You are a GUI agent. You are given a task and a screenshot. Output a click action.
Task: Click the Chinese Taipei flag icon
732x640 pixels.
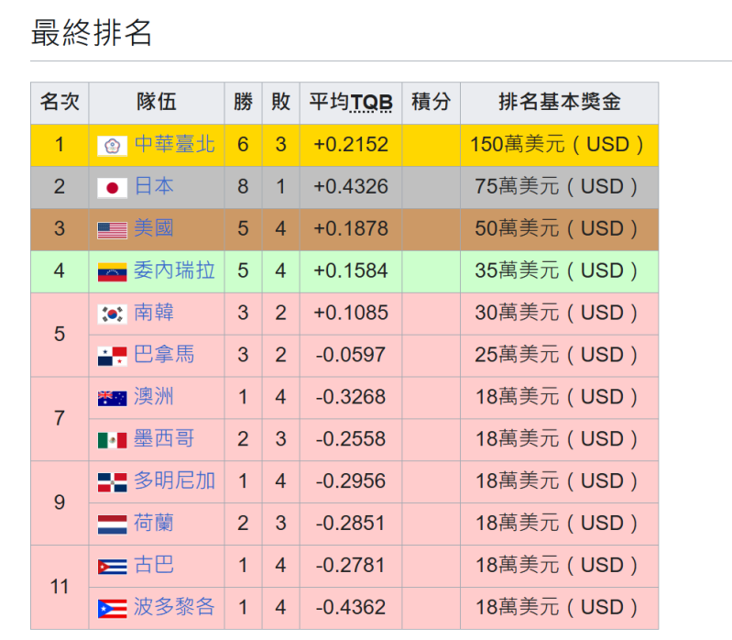click(112, 146)
